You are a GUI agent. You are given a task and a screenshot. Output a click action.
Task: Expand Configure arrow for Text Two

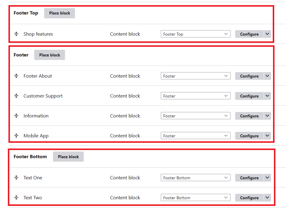click(x=267, y=198)
